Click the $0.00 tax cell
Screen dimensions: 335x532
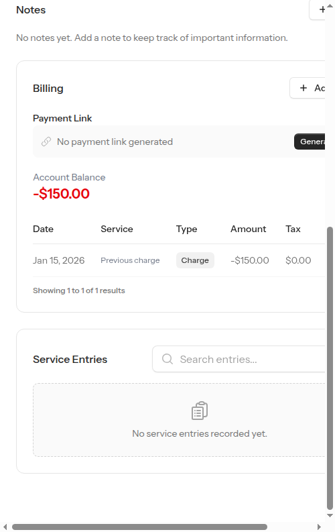coord(298,260)
